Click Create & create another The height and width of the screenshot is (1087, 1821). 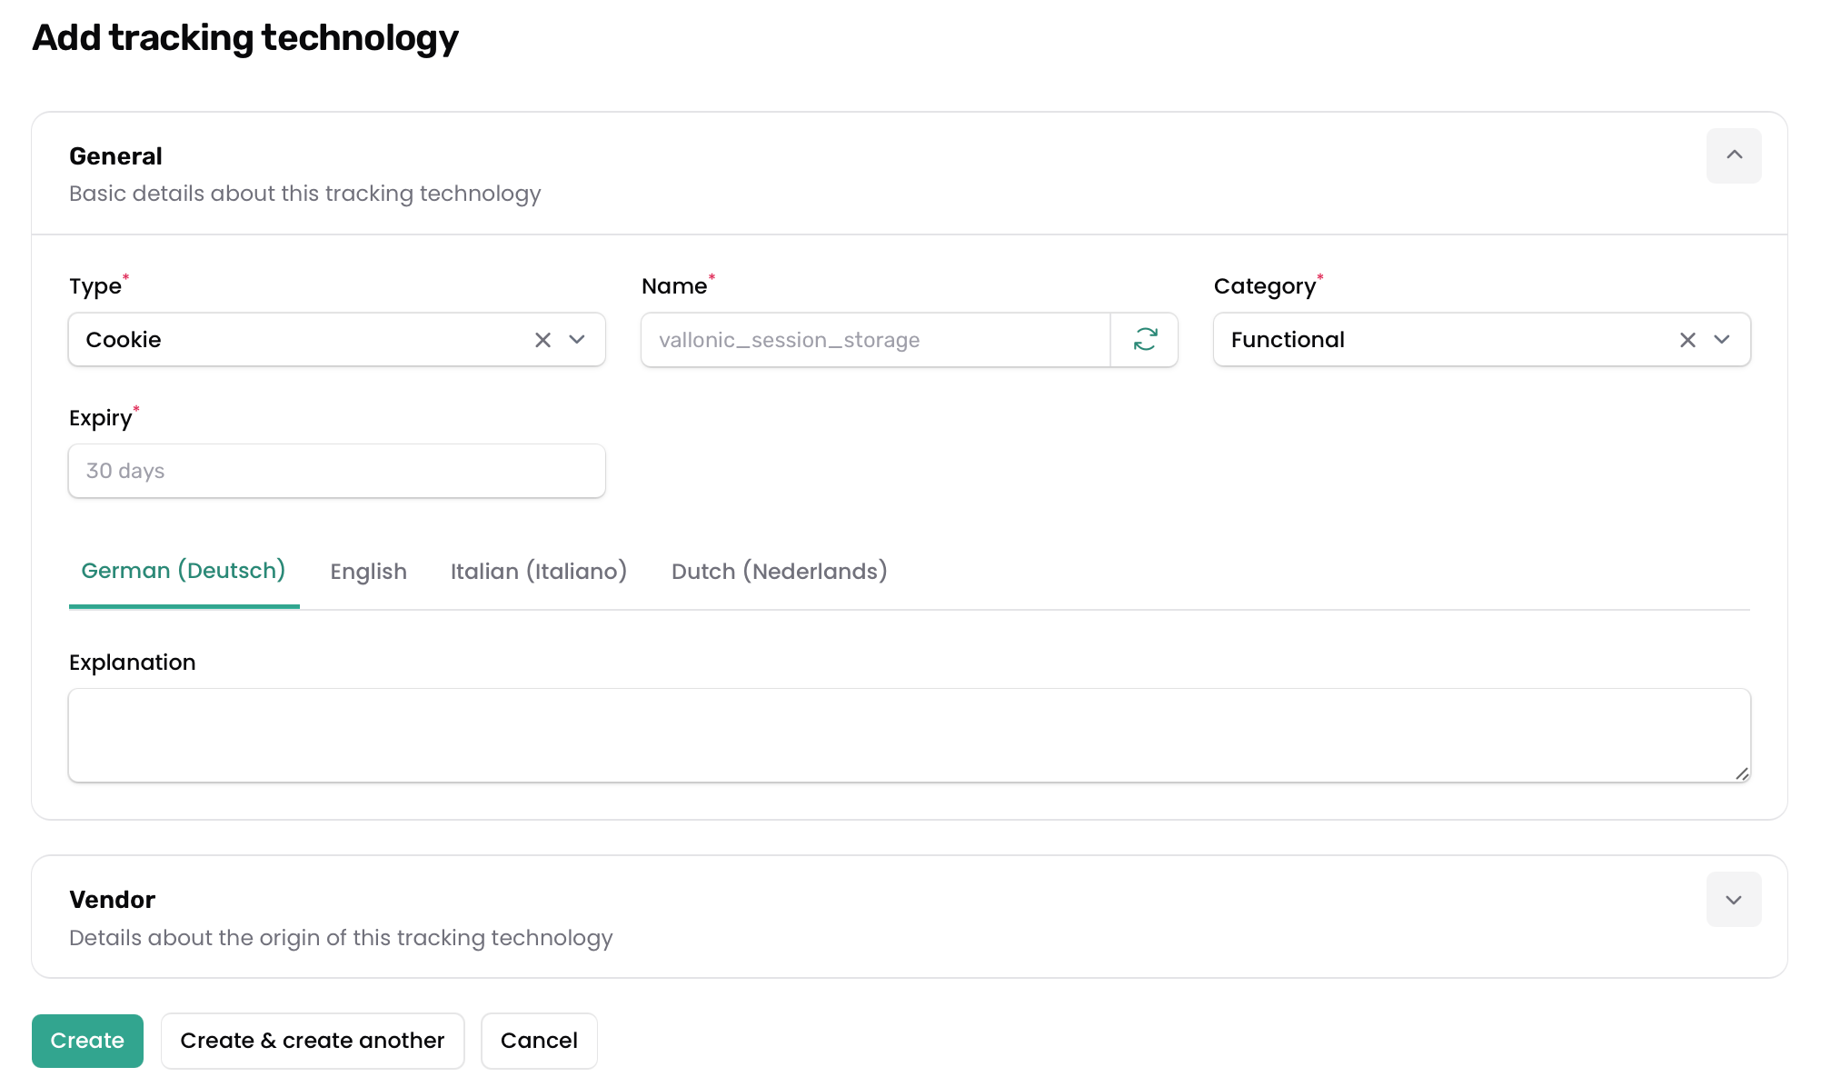pos(313,1041)
